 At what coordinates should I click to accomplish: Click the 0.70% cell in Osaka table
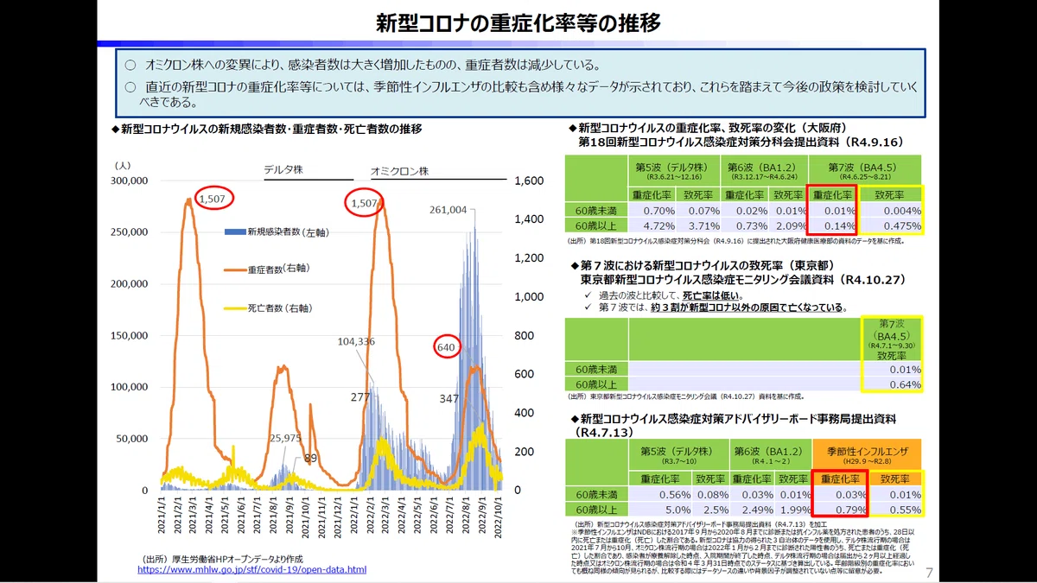pyautogui.click(x=652, y=211)
